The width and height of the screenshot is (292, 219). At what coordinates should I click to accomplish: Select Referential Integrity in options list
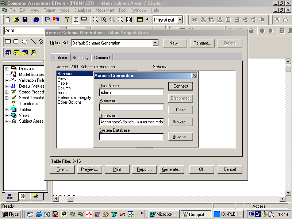(x=74, y=97)
